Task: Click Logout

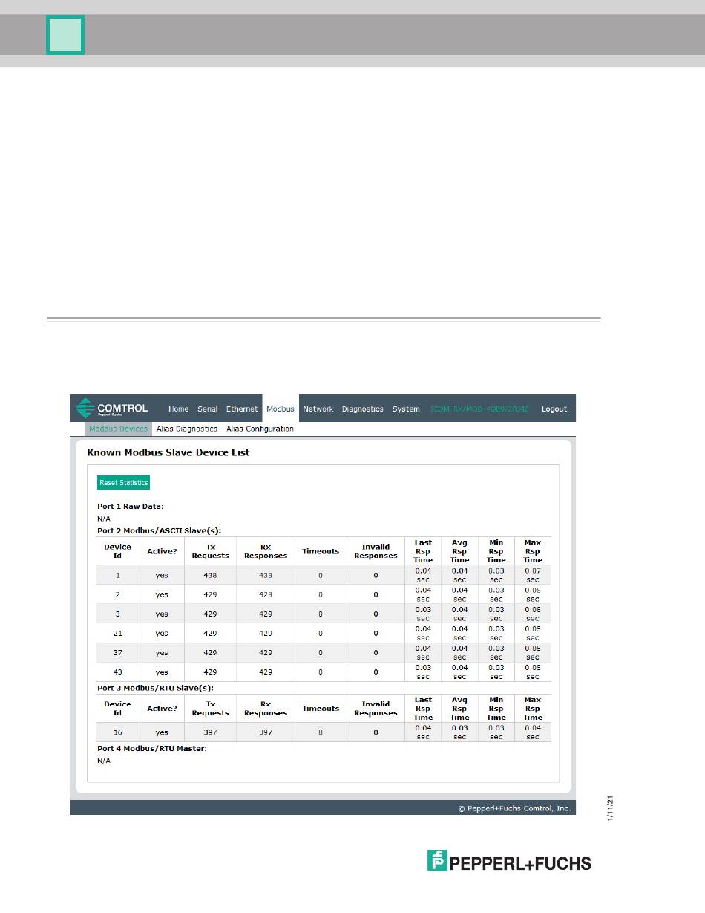Action: point(554,409)
